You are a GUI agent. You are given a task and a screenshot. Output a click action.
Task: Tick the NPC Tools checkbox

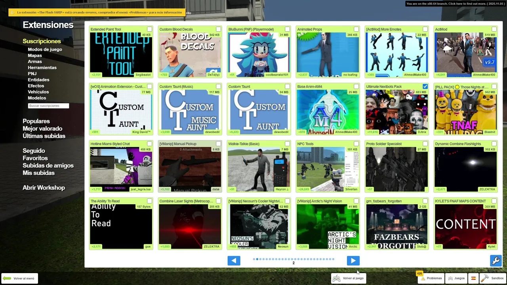point(356,144)
